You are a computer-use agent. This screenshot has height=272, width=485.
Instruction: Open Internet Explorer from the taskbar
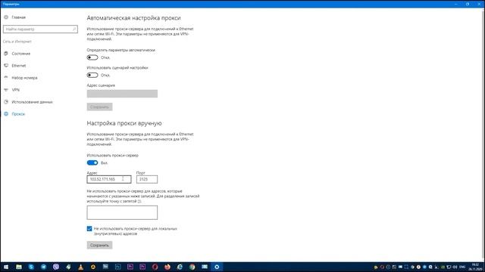[x=180, y=267]
